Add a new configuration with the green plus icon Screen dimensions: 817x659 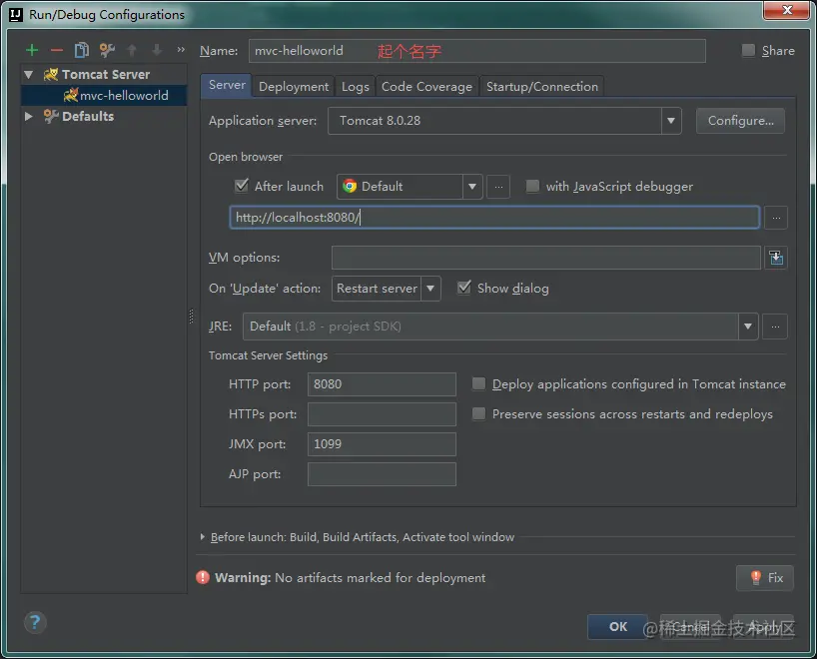coord(32,50)
